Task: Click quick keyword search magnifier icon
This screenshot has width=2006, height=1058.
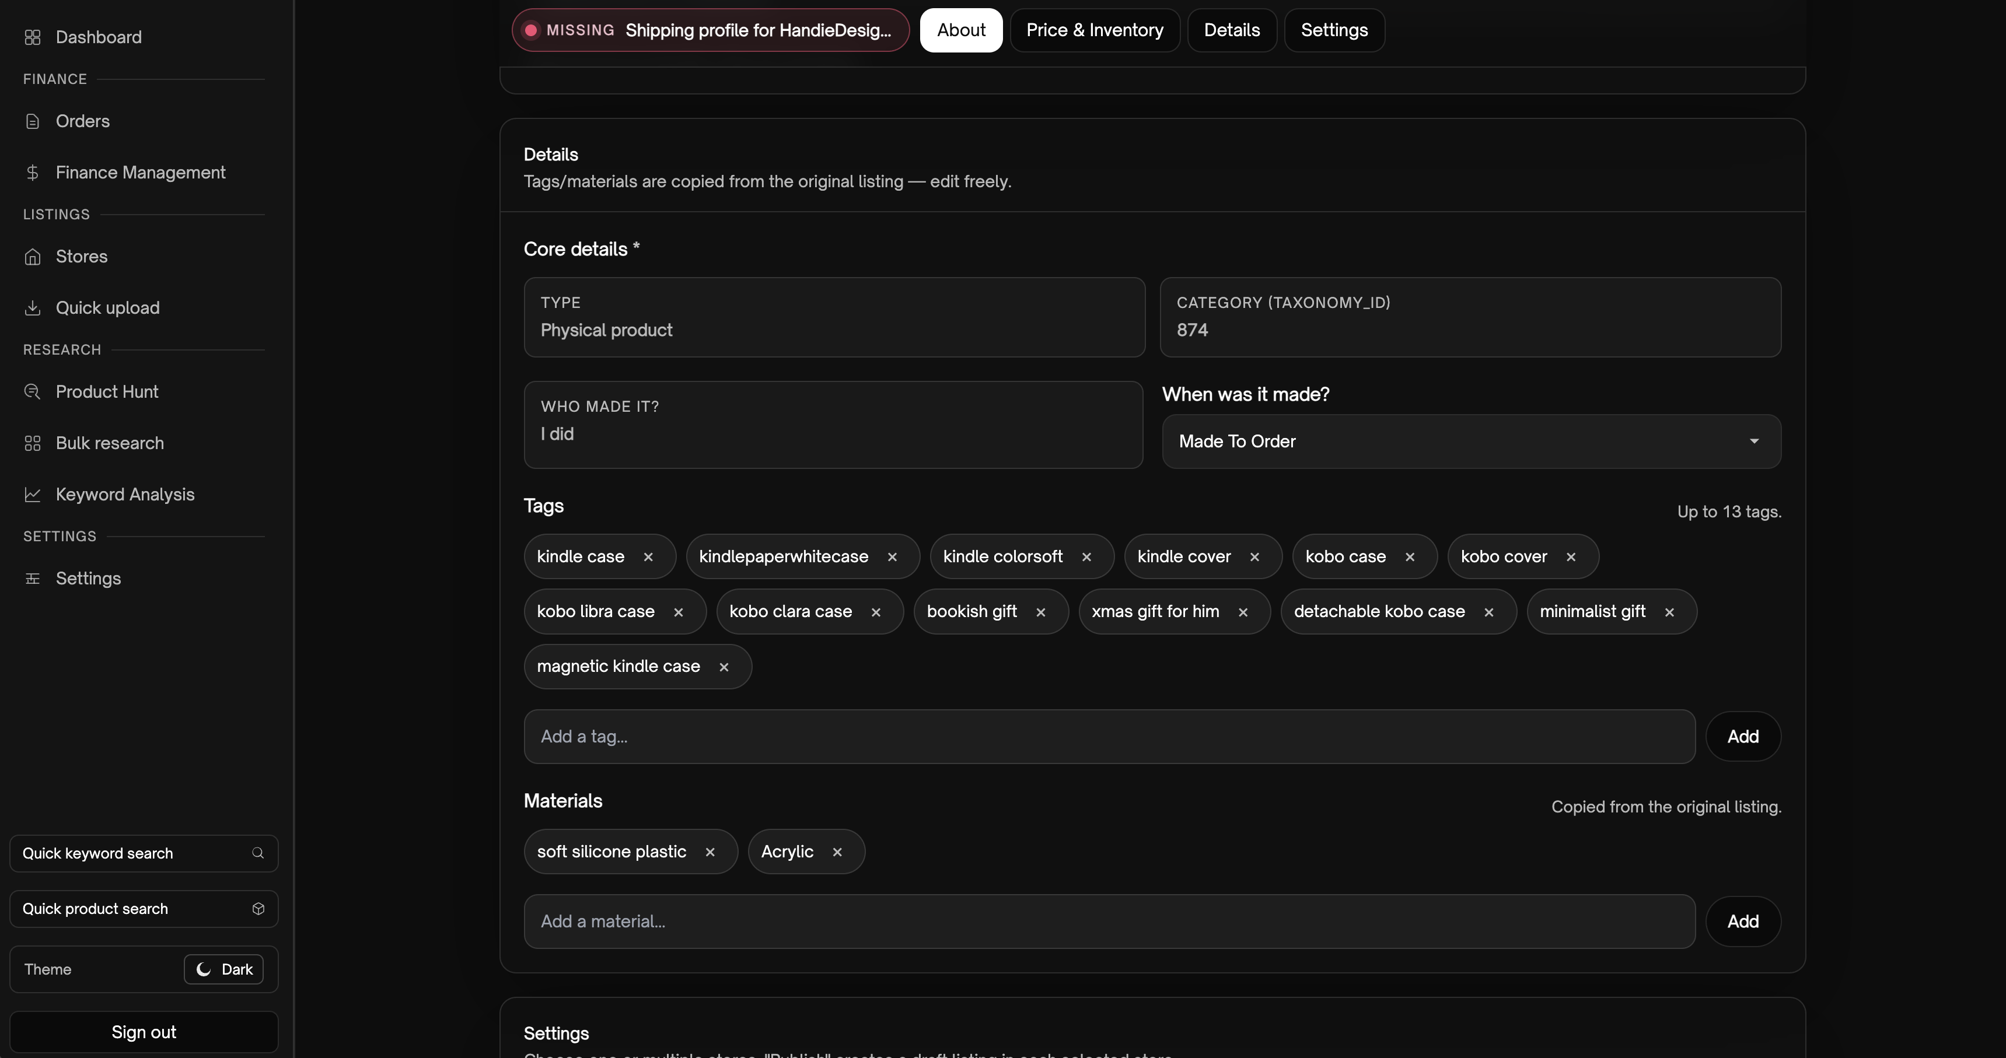Action: click(258, 853)
